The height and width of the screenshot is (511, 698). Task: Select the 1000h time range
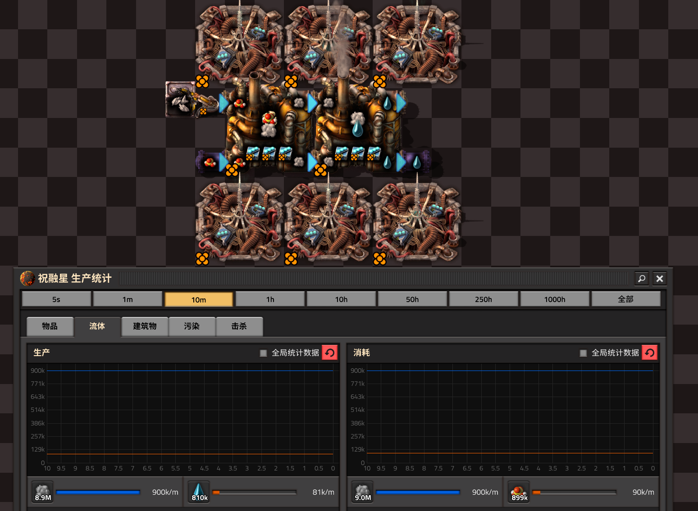tap(555, 299)
